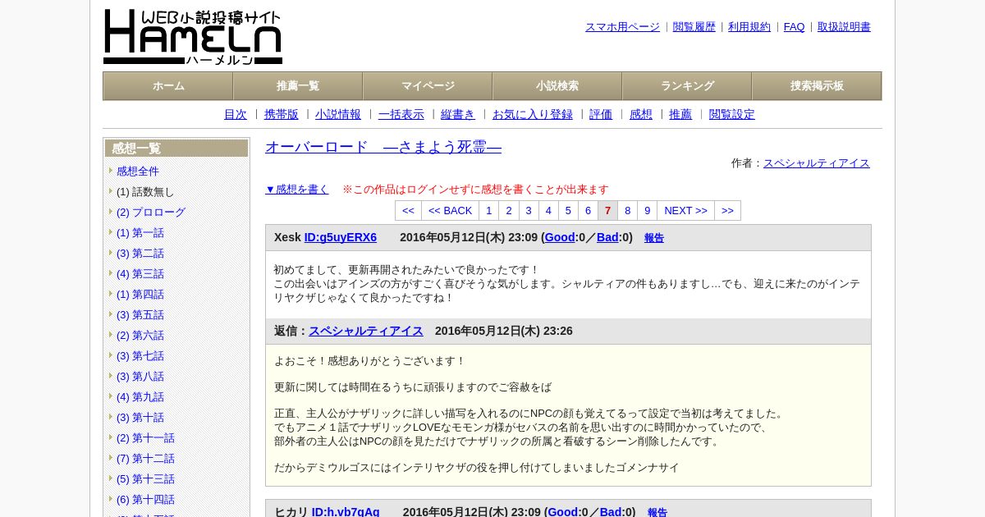The height and width of the screenshot is (517, 985).
Task: Go to comments page 3
Action: click(x=529, y=211)
